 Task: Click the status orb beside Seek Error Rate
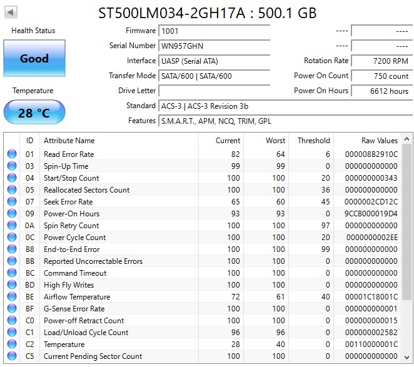pos(12,202)
